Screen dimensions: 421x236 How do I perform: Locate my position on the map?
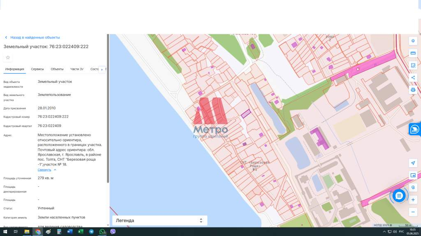pyautogui.click(x=413, y=163)
